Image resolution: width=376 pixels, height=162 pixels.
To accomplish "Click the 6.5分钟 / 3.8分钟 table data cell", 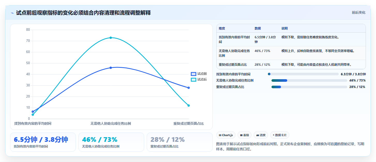I will click(266, 39).
